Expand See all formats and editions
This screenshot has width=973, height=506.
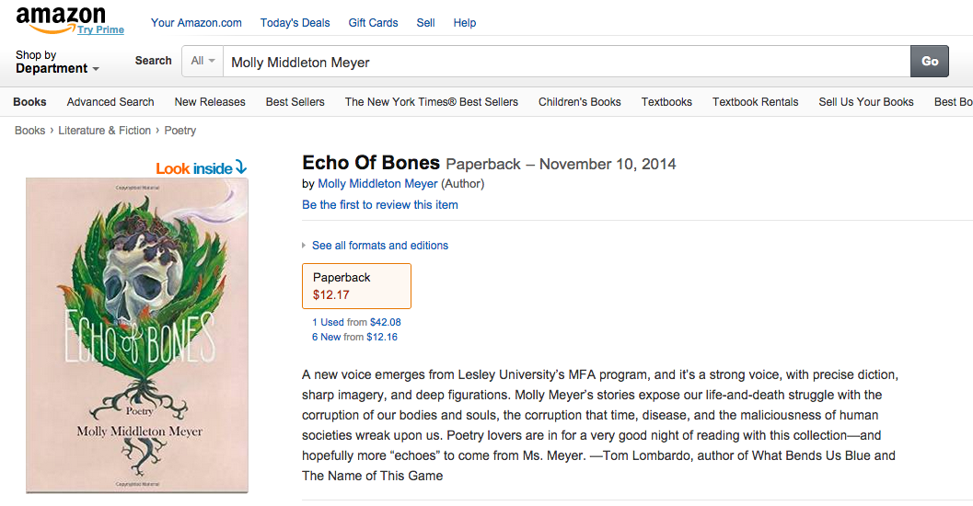click(x=379, y=246)
